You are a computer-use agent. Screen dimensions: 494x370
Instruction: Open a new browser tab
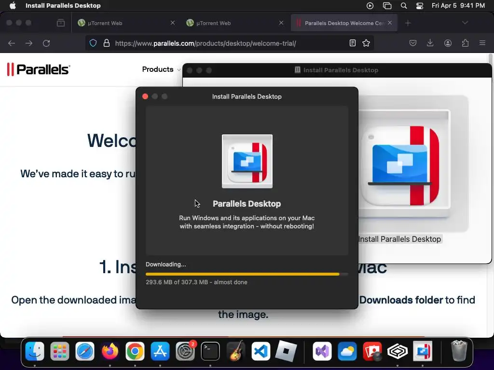[408, 23]
